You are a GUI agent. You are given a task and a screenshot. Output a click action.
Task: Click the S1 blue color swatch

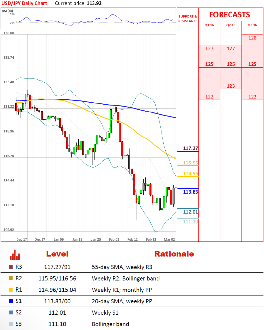(x=11, y=301)
